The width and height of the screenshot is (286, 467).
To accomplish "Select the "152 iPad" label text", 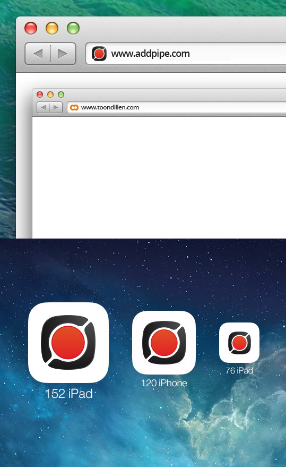I will [69, 394].
